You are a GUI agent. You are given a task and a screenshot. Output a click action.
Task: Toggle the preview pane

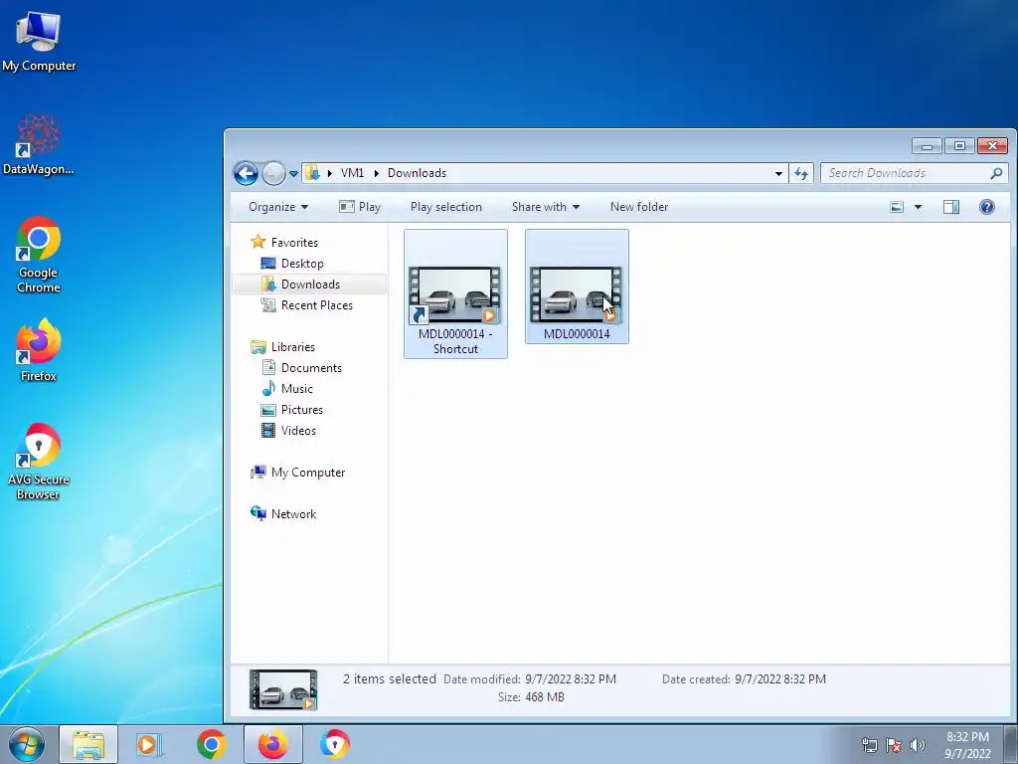click(951, 207)
